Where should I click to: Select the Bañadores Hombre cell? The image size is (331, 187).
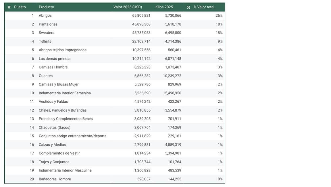(x=55, y=179)
